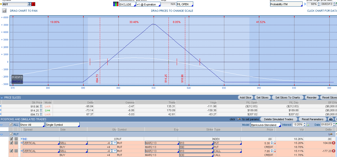Open the Show All filter dropdown
Viewport: 337px width, 157px height.
pos(32,125)
